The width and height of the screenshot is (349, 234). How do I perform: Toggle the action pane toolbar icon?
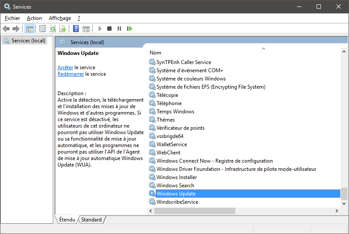tap(86, 29)
